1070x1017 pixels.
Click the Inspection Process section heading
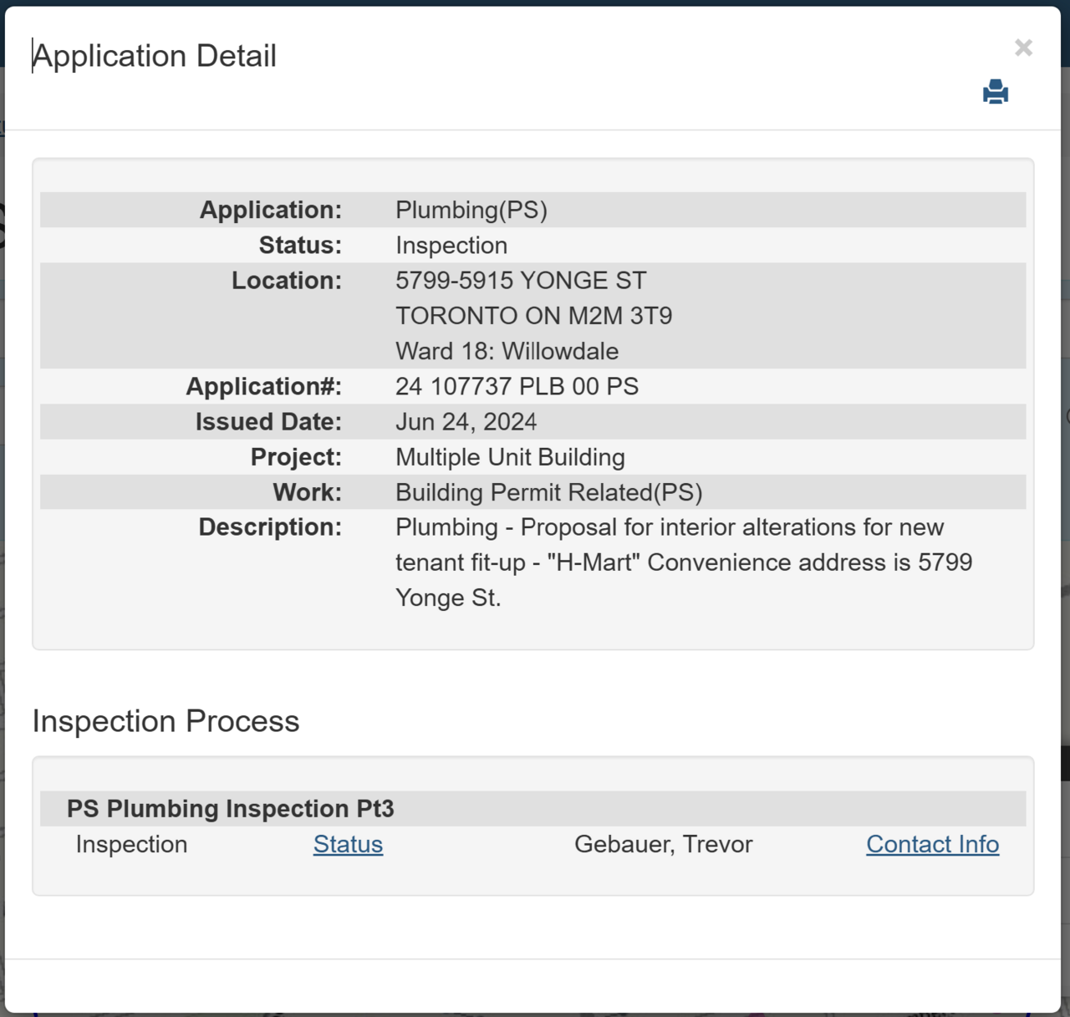coord(166,721)
